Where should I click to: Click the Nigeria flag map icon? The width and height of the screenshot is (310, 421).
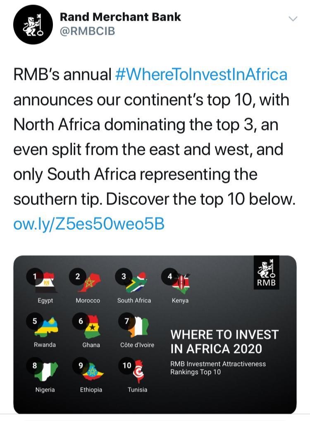tap(48, 371)
